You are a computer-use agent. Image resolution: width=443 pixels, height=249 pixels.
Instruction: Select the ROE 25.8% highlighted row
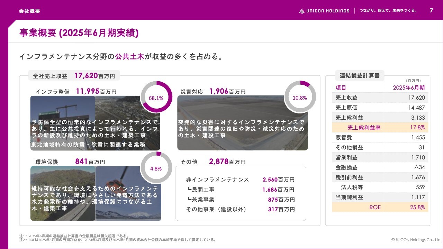380,207
